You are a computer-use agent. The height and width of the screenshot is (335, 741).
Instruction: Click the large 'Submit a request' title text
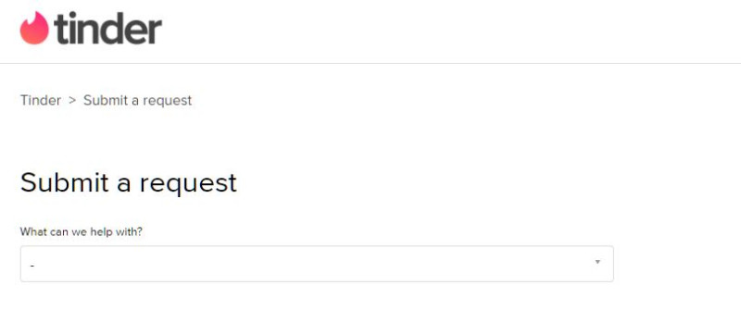pyautogui.click(x=129, y=182)
